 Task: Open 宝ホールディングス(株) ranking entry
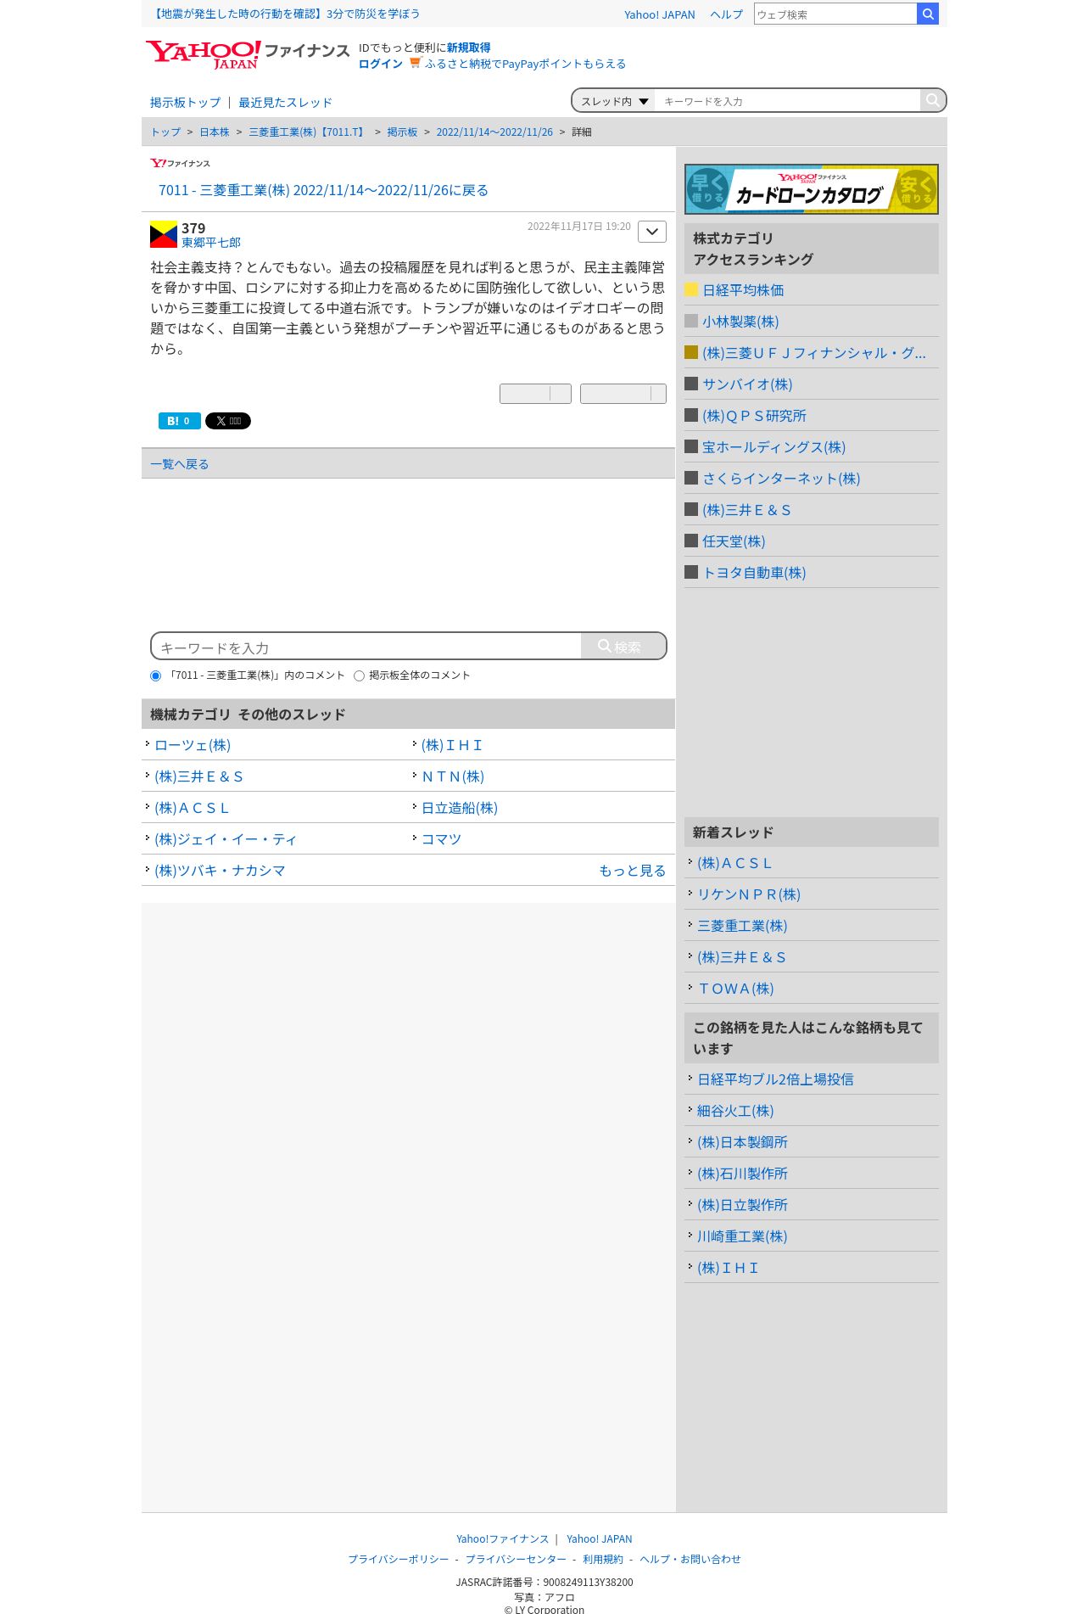[x=773, y=447]
